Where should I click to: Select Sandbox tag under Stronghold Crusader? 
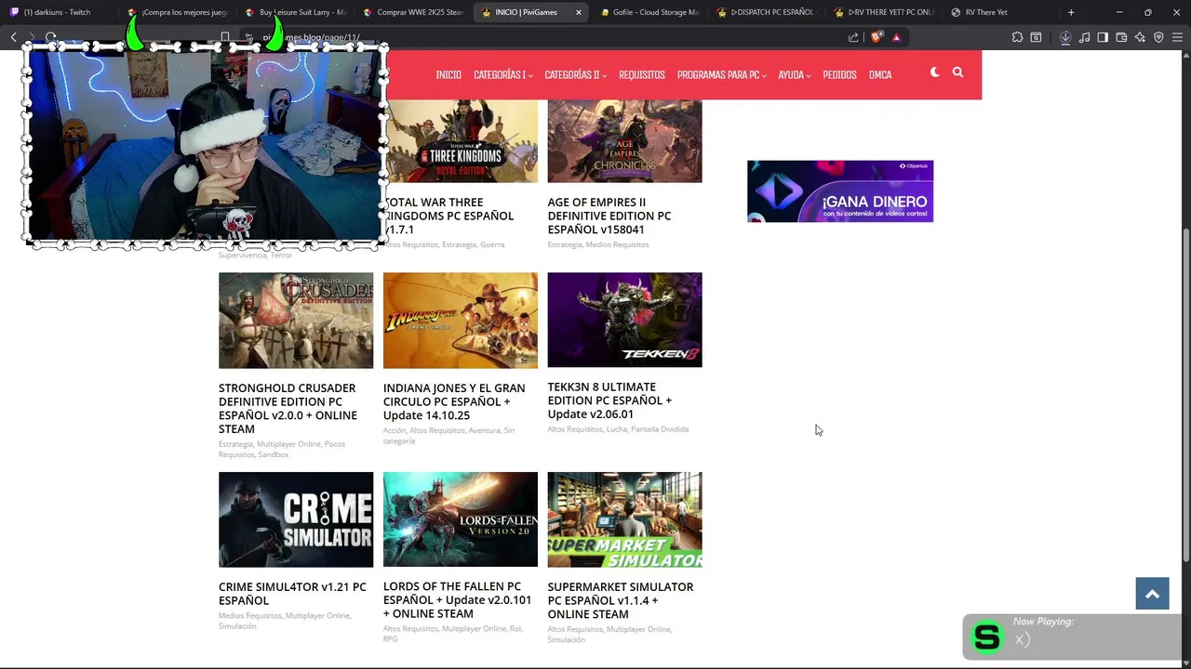click(274, 454)
